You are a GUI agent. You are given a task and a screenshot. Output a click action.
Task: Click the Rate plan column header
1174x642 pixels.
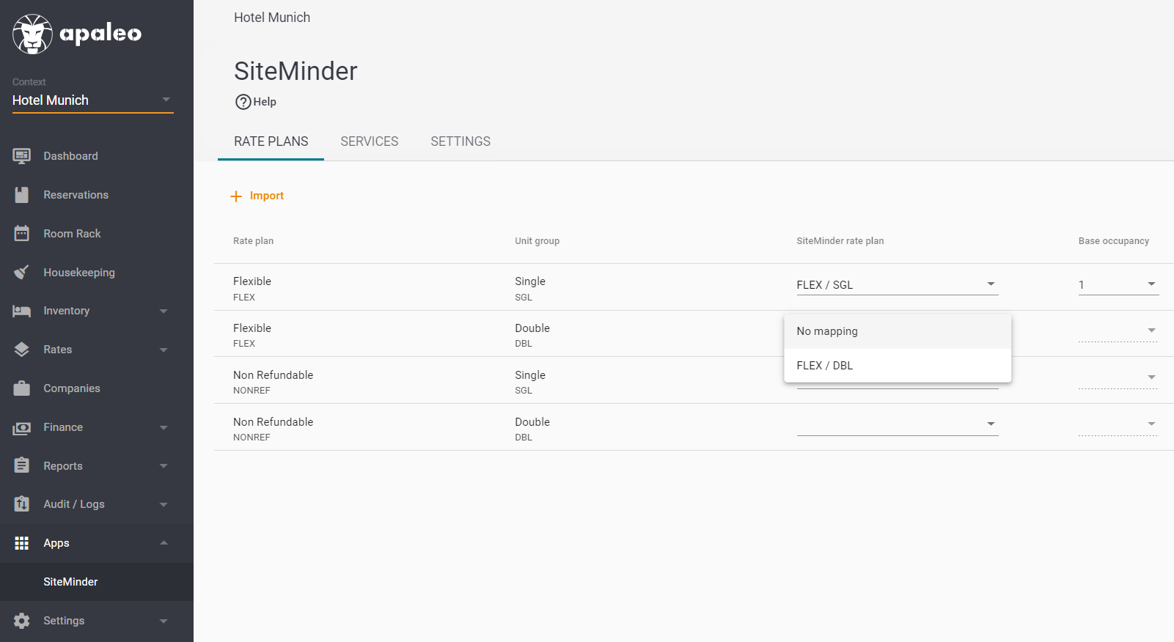point(253,241)
